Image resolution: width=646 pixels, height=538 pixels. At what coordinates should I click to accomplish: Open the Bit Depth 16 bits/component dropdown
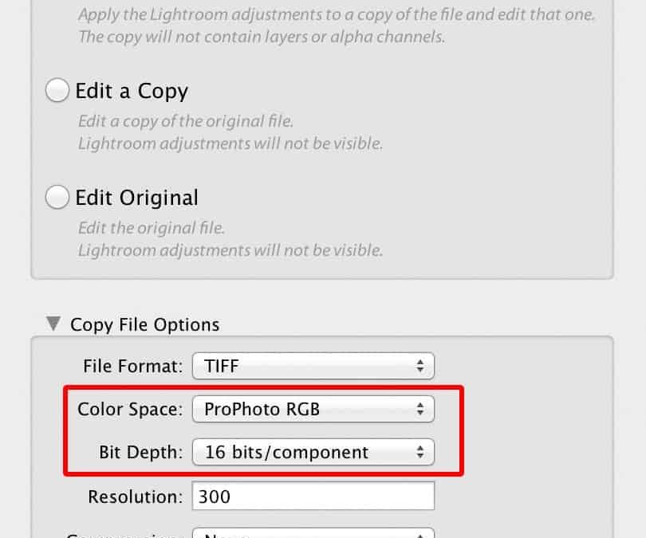tap(313, 453)
